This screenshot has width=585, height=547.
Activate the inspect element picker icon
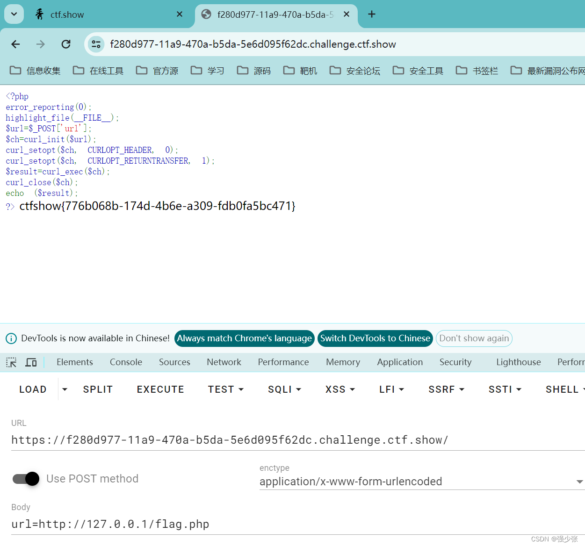click(11, 362)
